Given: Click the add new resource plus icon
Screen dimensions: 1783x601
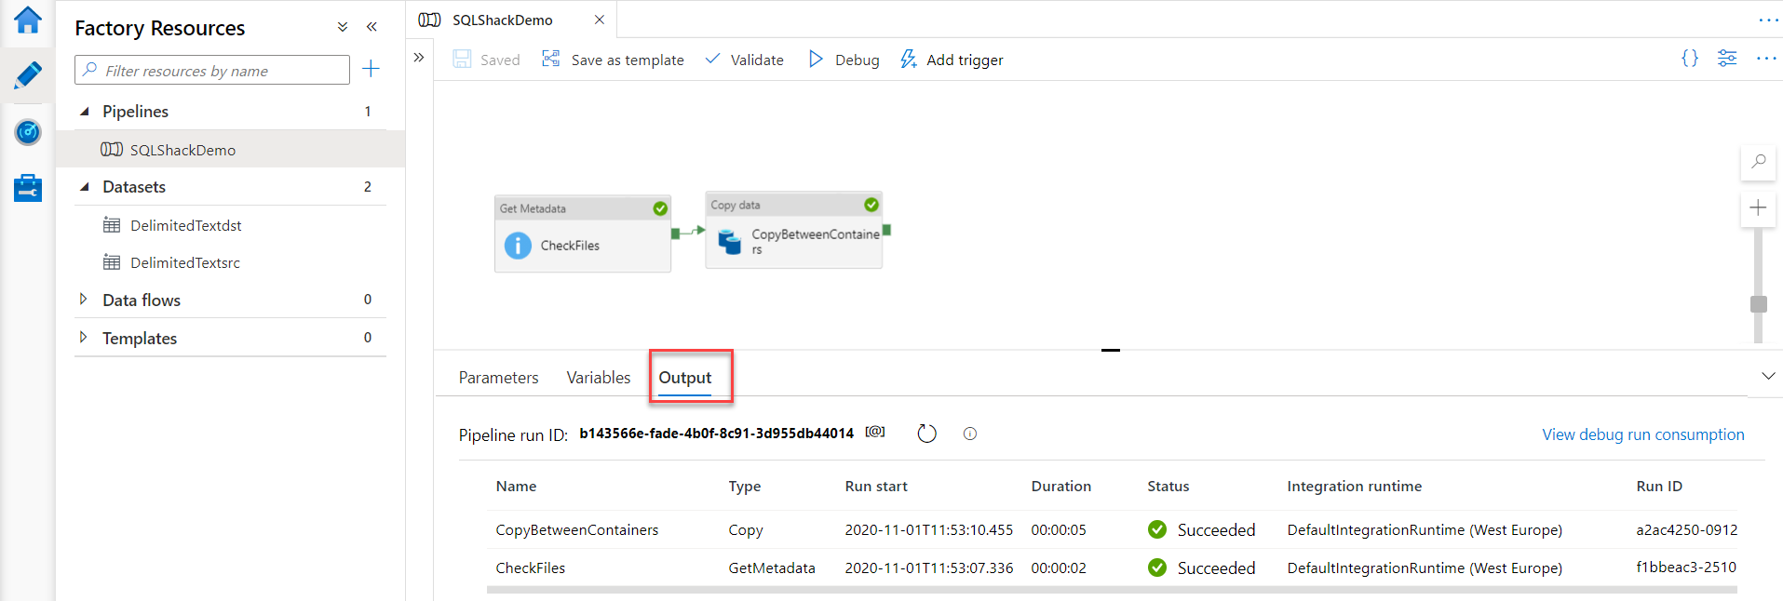Looking at the screenshot, I should click(x=371, y=69).
